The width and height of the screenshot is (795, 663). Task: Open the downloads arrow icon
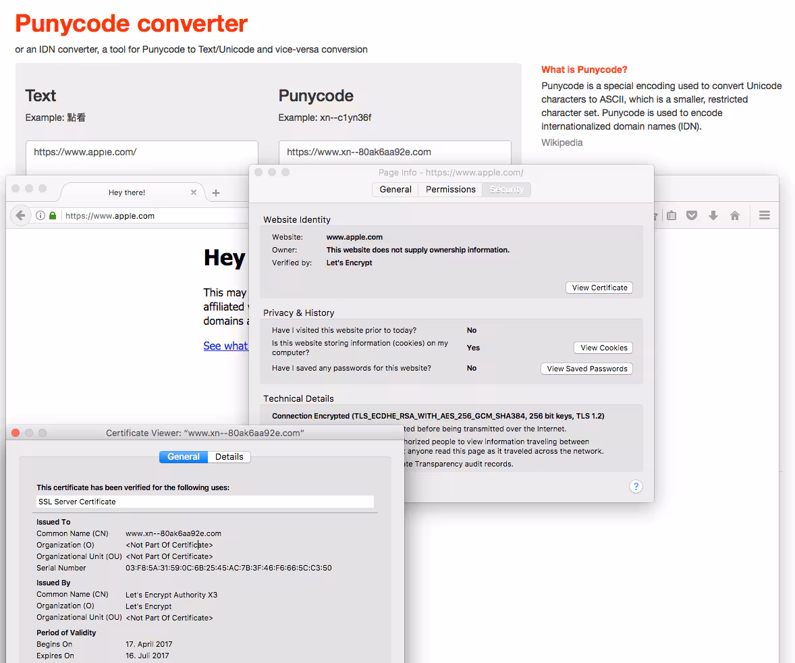click(x=713, y=216)
